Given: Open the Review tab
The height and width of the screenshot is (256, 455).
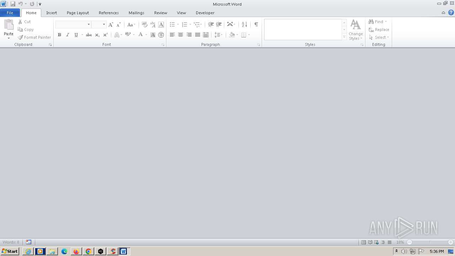Looking at the screenshot, I should pyautogui.click(x=161, y=13).
